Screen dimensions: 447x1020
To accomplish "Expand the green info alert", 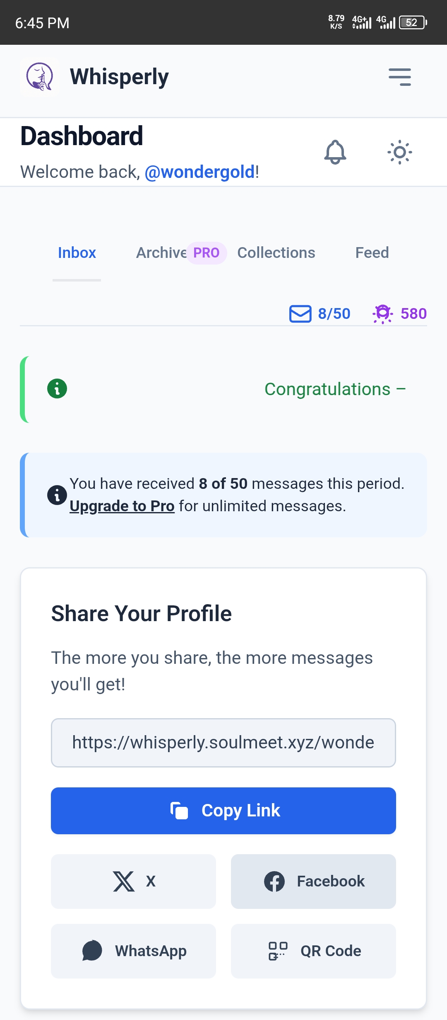I will (x=57, y=389).
